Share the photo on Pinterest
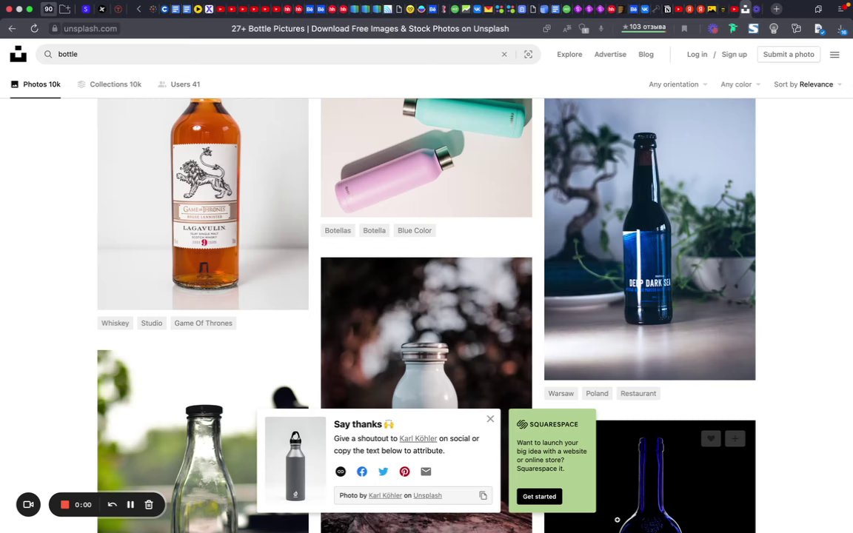The image size is (853, 533). [x=405, y=472]
